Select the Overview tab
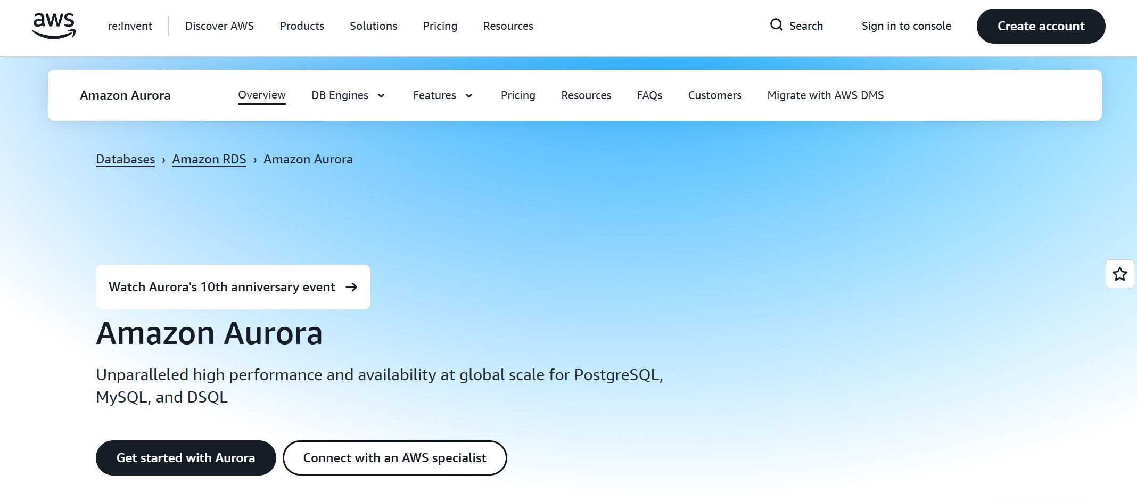This screenshot has width=1137, height=500. [261, 95]
